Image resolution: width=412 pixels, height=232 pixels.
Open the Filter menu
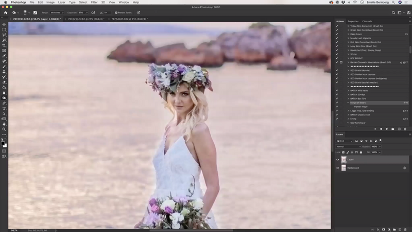[x=94, y=2]
